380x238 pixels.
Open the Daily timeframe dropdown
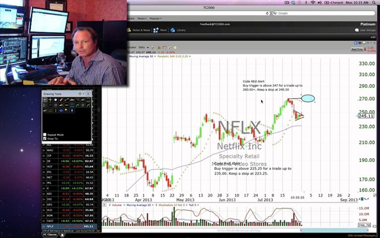[144, 48]
